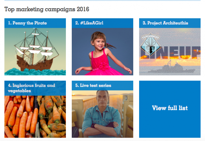The height and width of the screenshot is (141, 205).
Task: Click the '3. Project Architeuthis' heading
Action: click(x=165, y=23)
